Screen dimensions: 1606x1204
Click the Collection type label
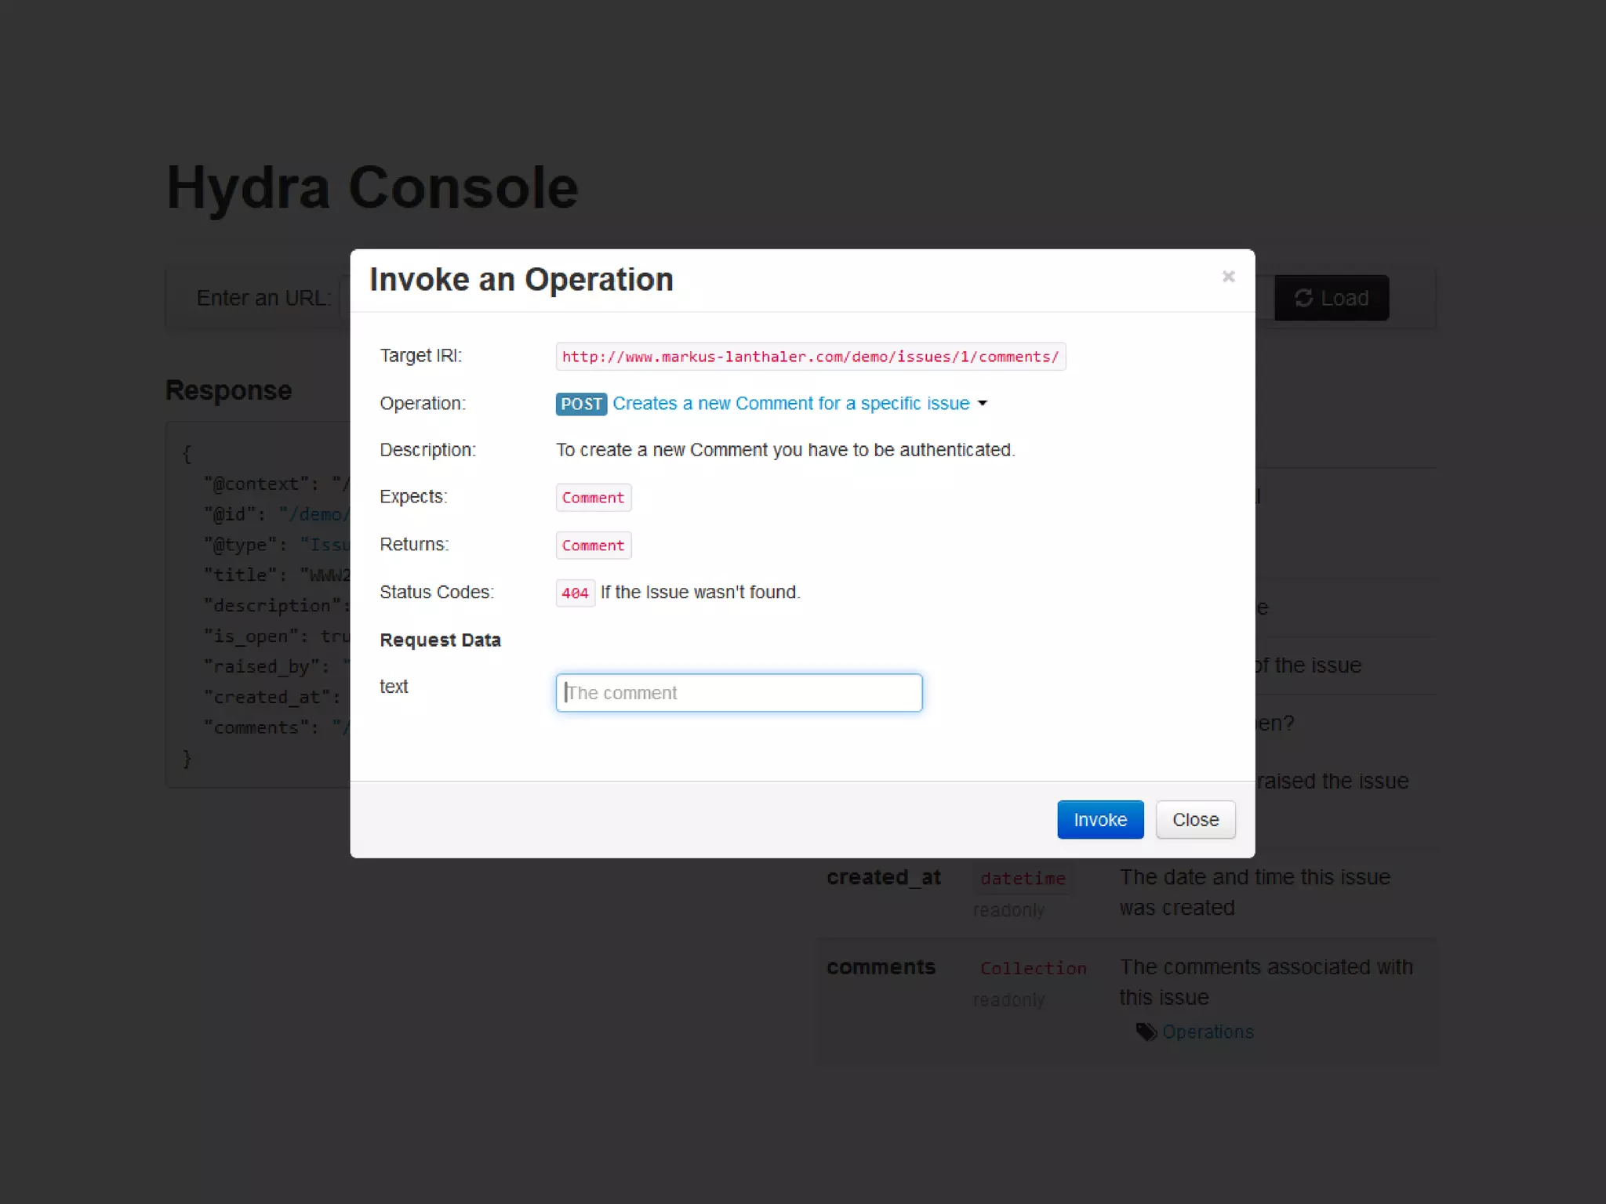pyautogui.click(x=1033, y=969)
